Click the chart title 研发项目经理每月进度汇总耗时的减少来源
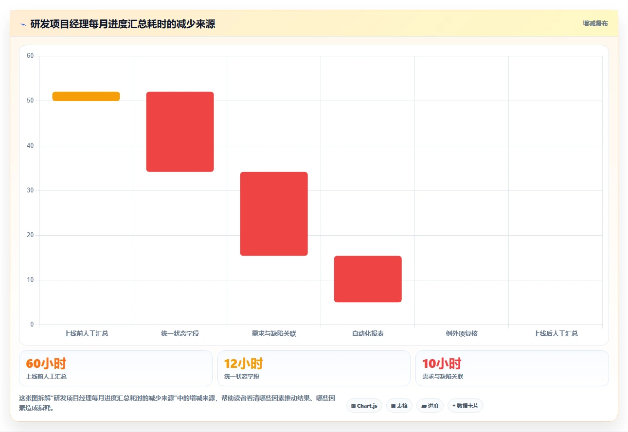 pos(123,24)
